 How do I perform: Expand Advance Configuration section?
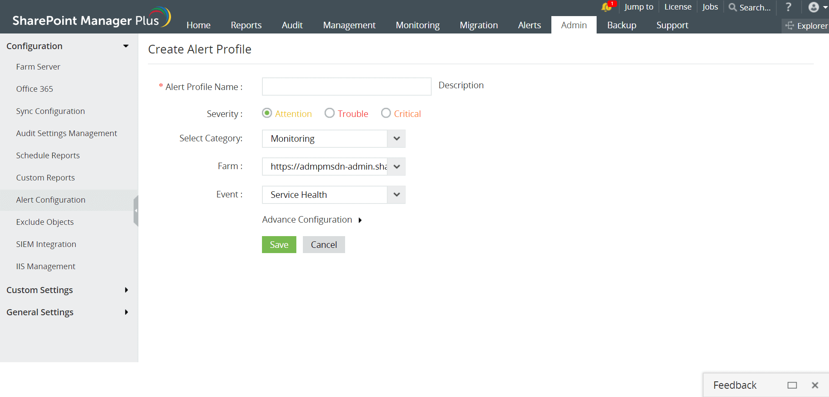point(312,220)
